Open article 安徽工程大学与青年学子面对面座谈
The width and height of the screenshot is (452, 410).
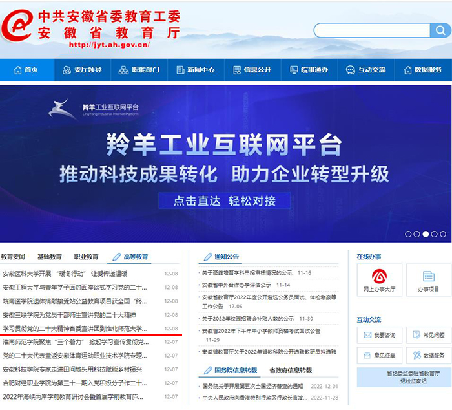pyautogui.click(x=75, y=288)
